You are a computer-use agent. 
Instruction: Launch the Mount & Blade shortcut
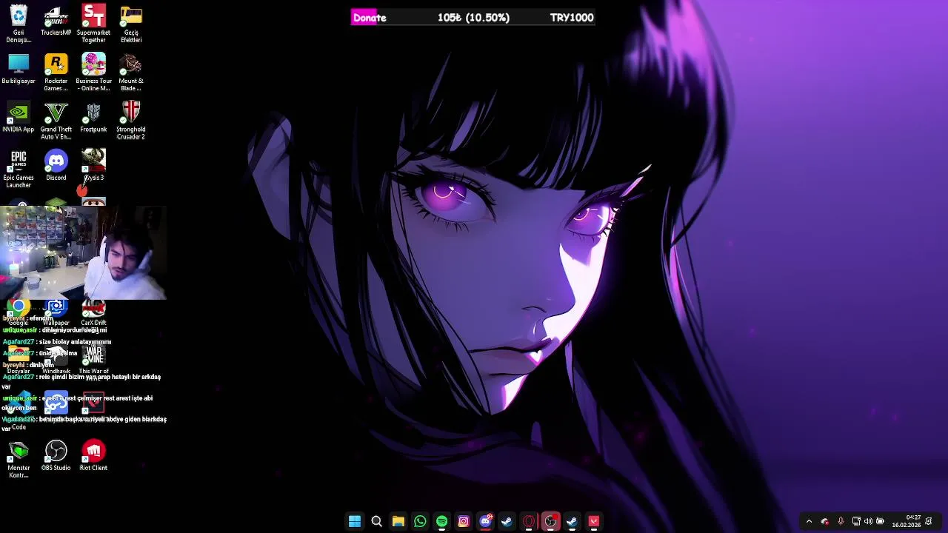coord(131,73)
